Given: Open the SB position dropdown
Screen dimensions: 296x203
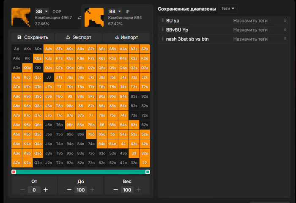Looking at the screenshot, I should (x=42, y=11).
